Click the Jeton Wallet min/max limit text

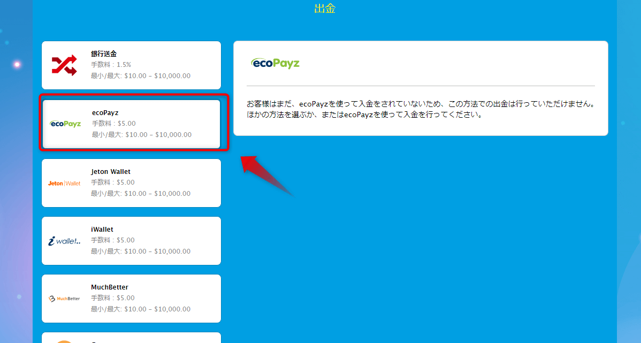[x=141, y=193]
